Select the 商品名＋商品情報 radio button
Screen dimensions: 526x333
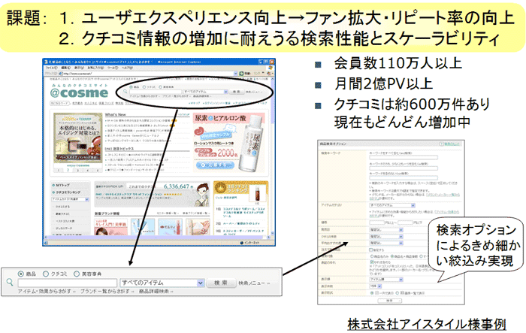click(392, 256)
